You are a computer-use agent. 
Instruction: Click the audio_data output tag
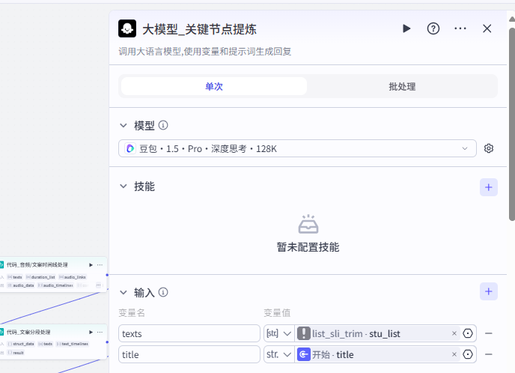click(21, 285)
